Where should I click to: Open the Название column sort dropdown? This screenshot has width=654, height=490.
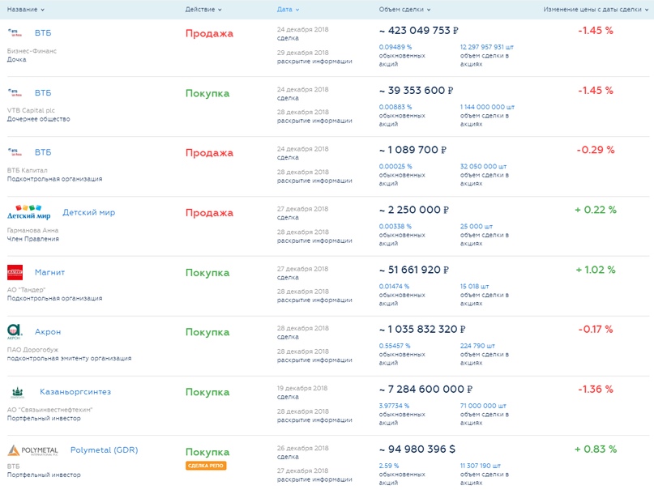point(26,10)
